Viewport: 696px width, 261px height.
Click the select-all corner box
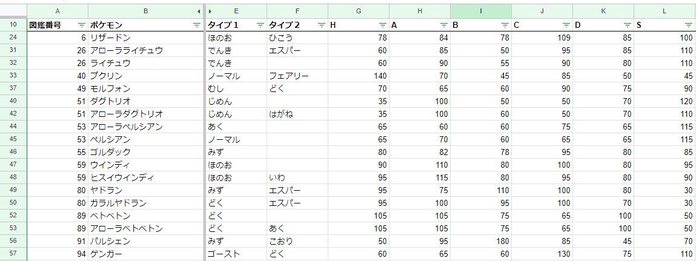13,11
